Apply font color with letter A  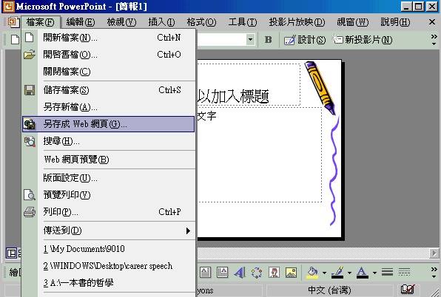point(363,273)
